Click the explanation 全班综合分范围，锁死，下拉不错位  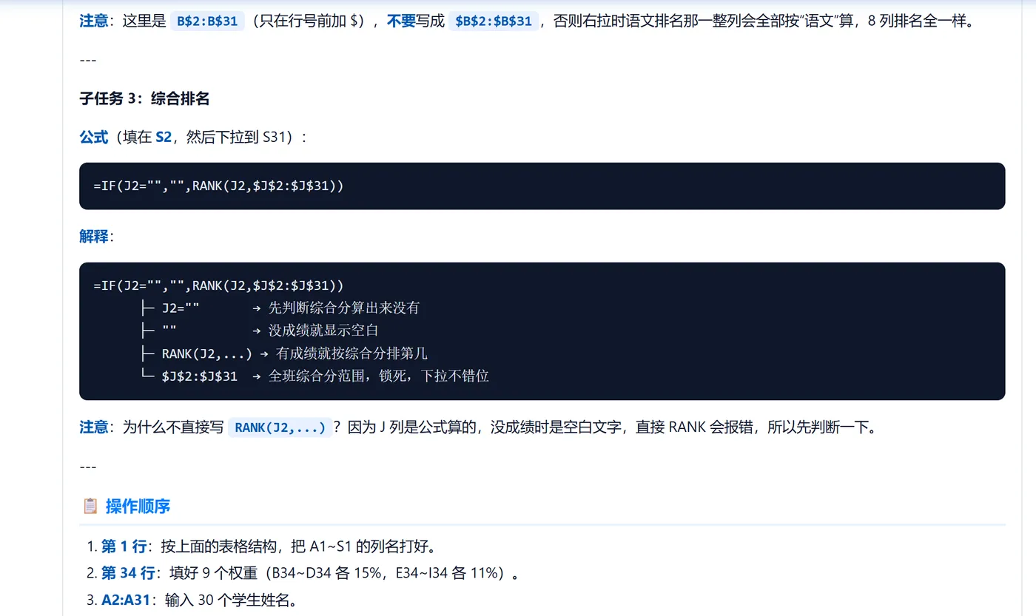[379, 376]
